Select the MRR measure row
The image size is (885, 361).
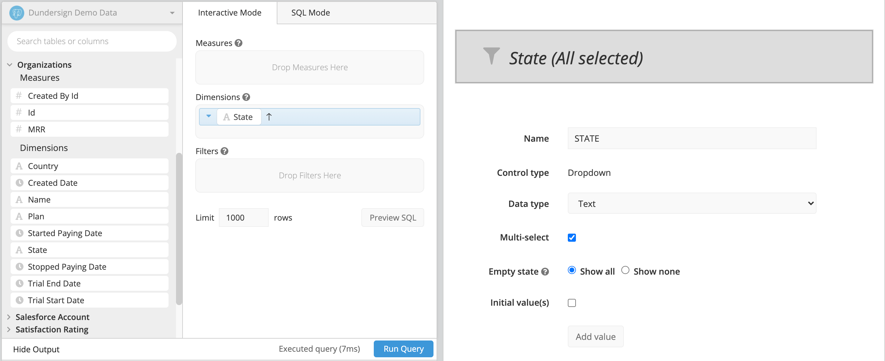click(89, 129)
